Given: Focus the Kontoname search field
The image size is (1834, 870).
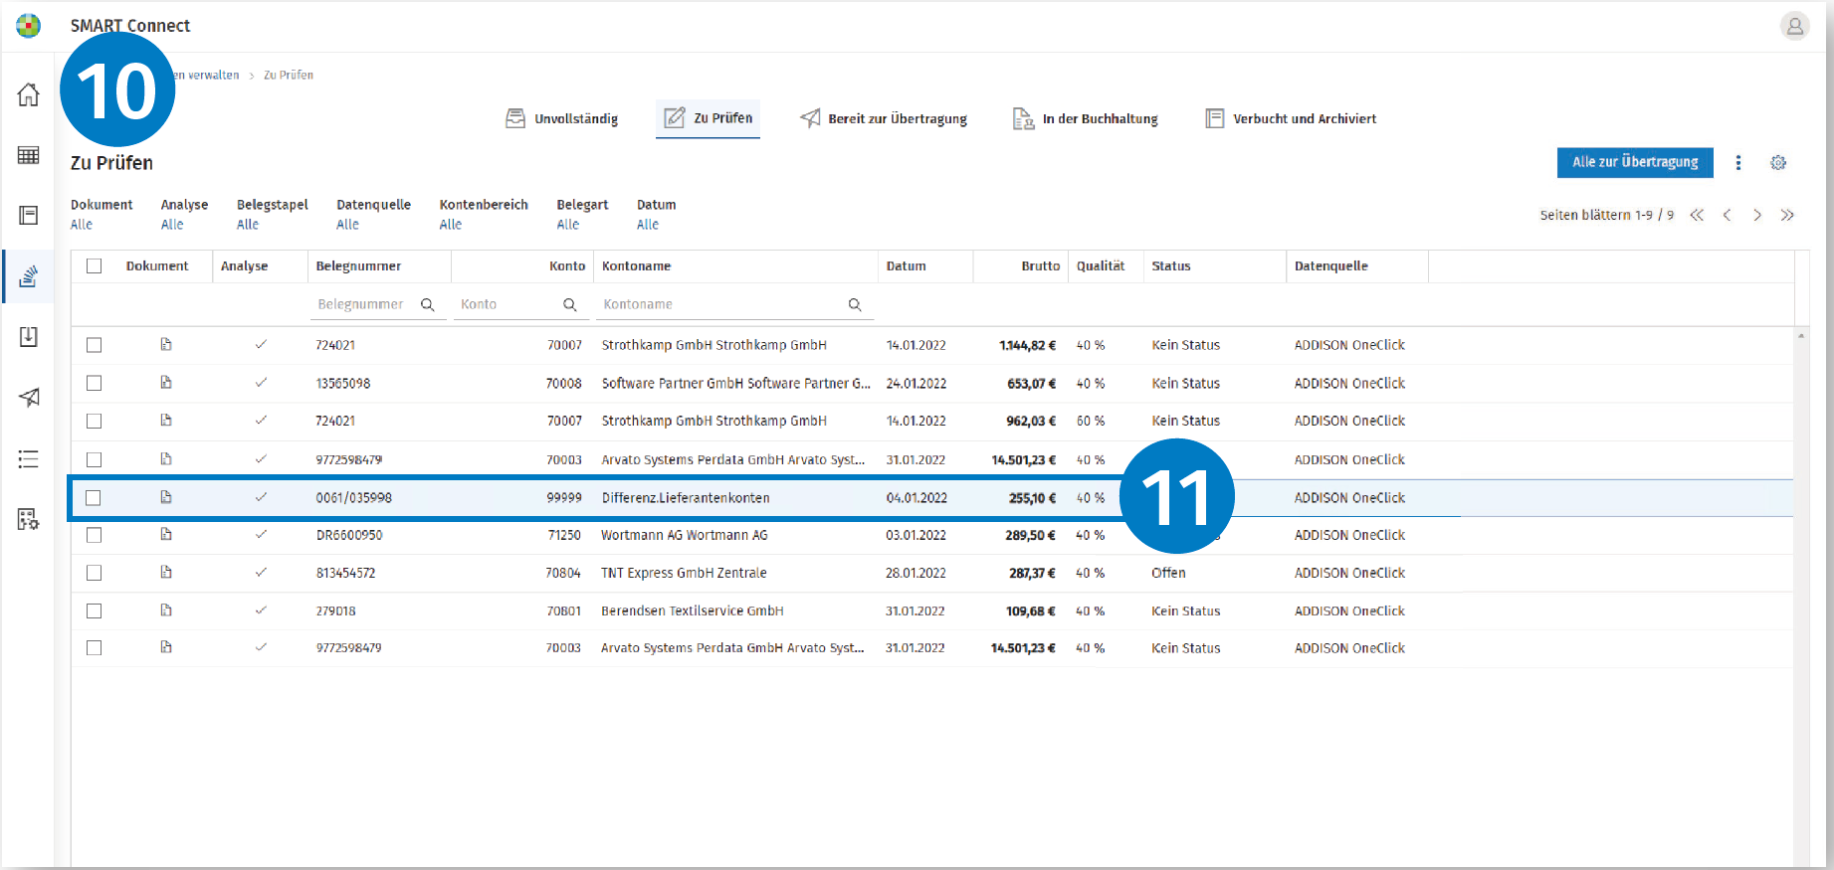Looking at the screenshot, I should tap(734, 304).
